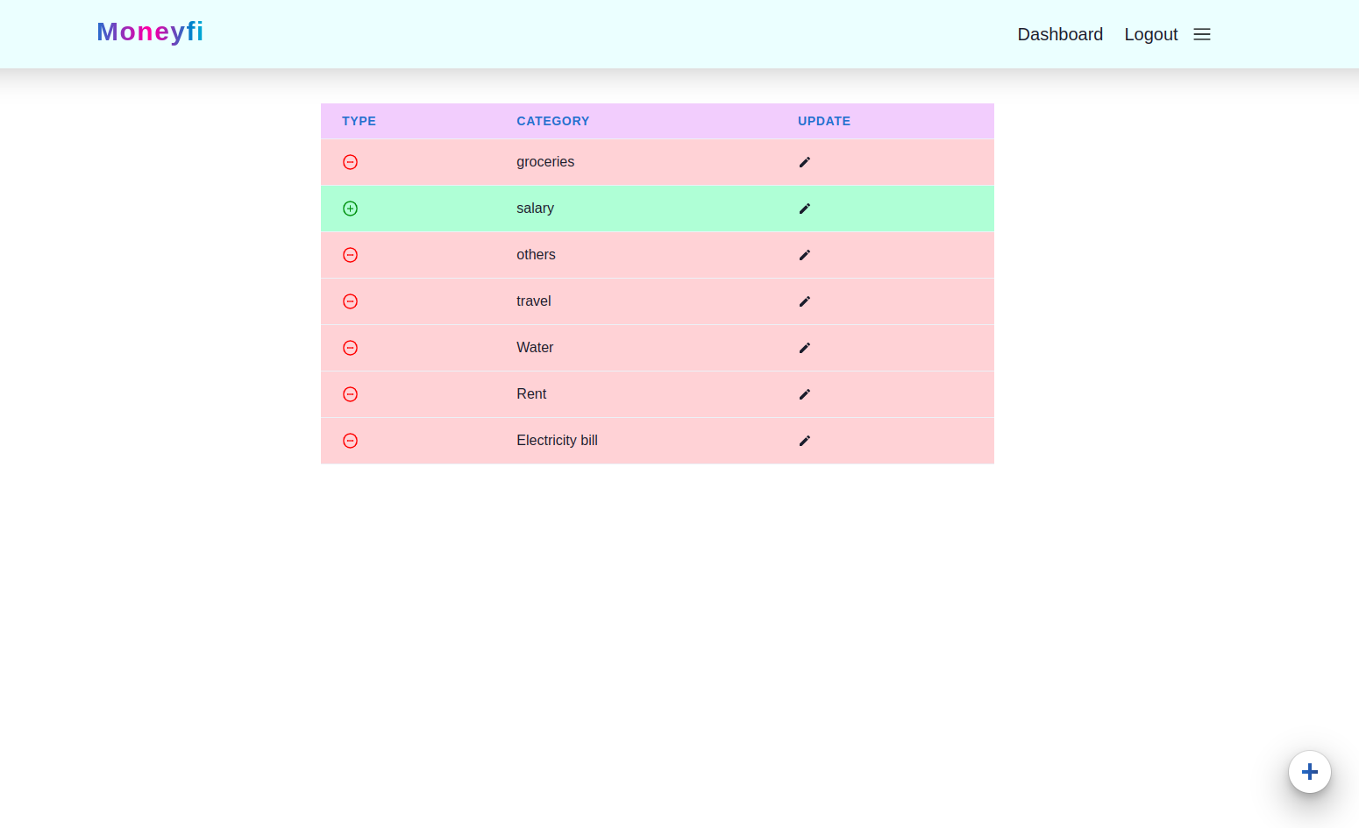Click the expense minus icon for Water
Image resolution: width=1359 pixels, height=828 pixels.
click(x=350, y=348)
